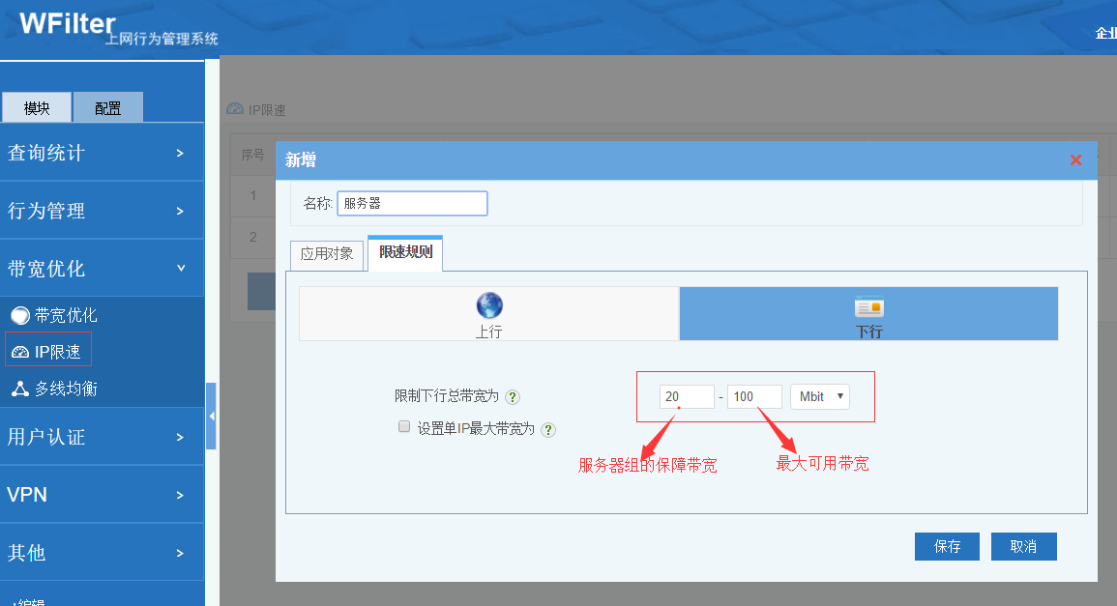Click the 下行 download window icon

pos(868,308)
